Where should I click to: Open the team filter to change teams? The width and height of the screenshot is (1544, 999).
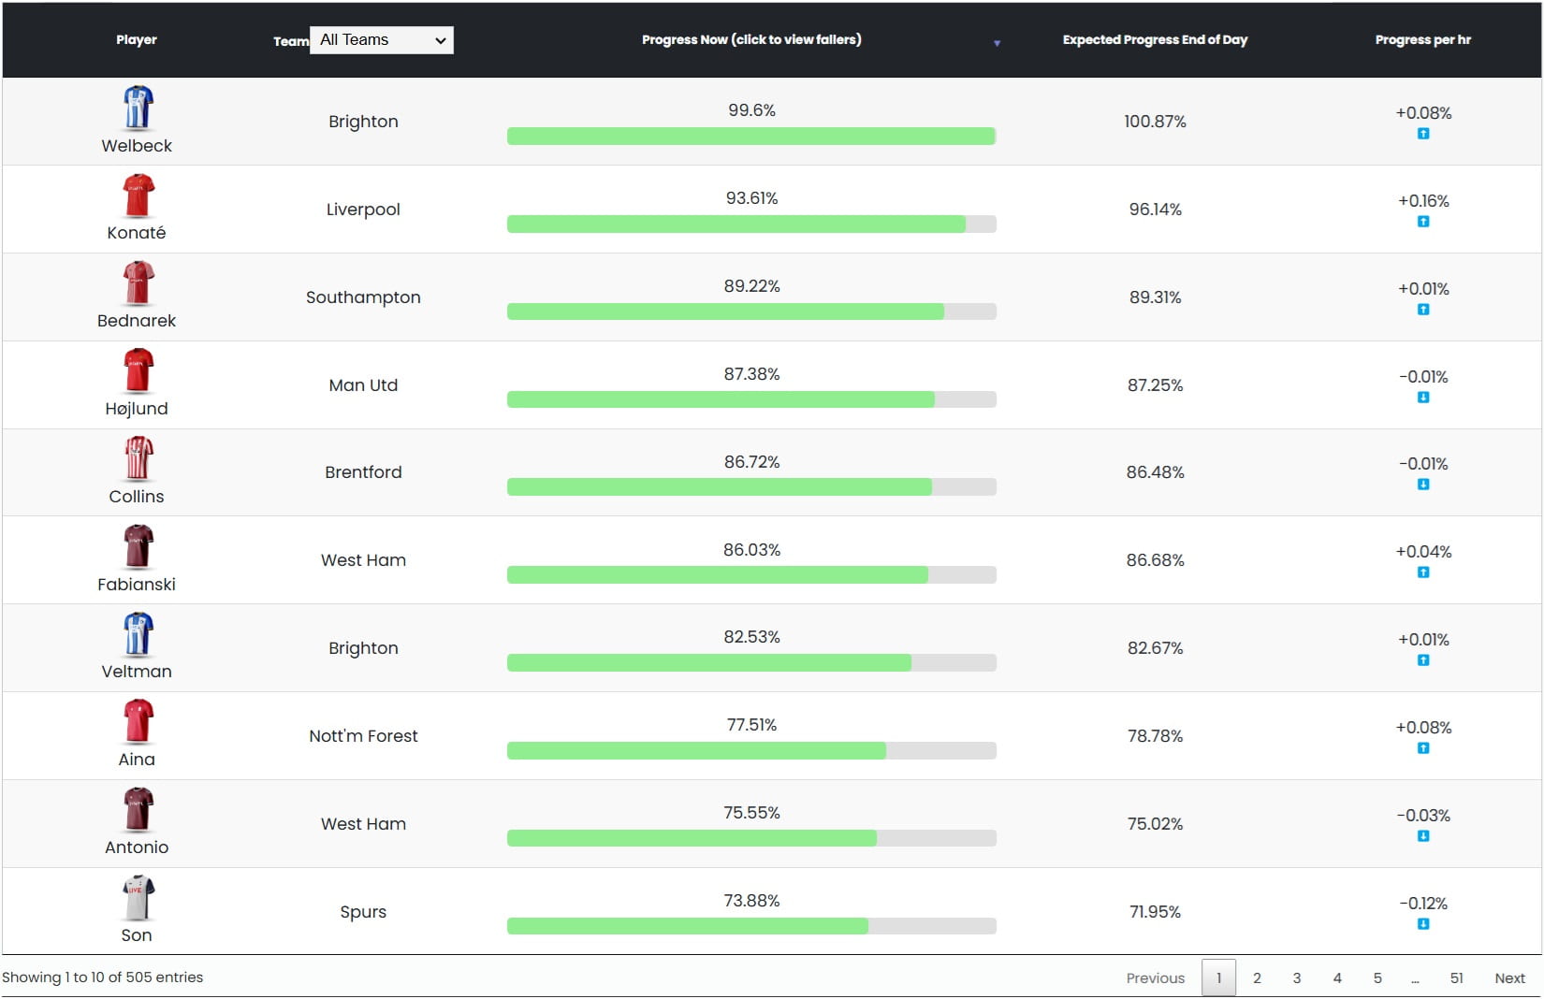click(x=381, y=40)
